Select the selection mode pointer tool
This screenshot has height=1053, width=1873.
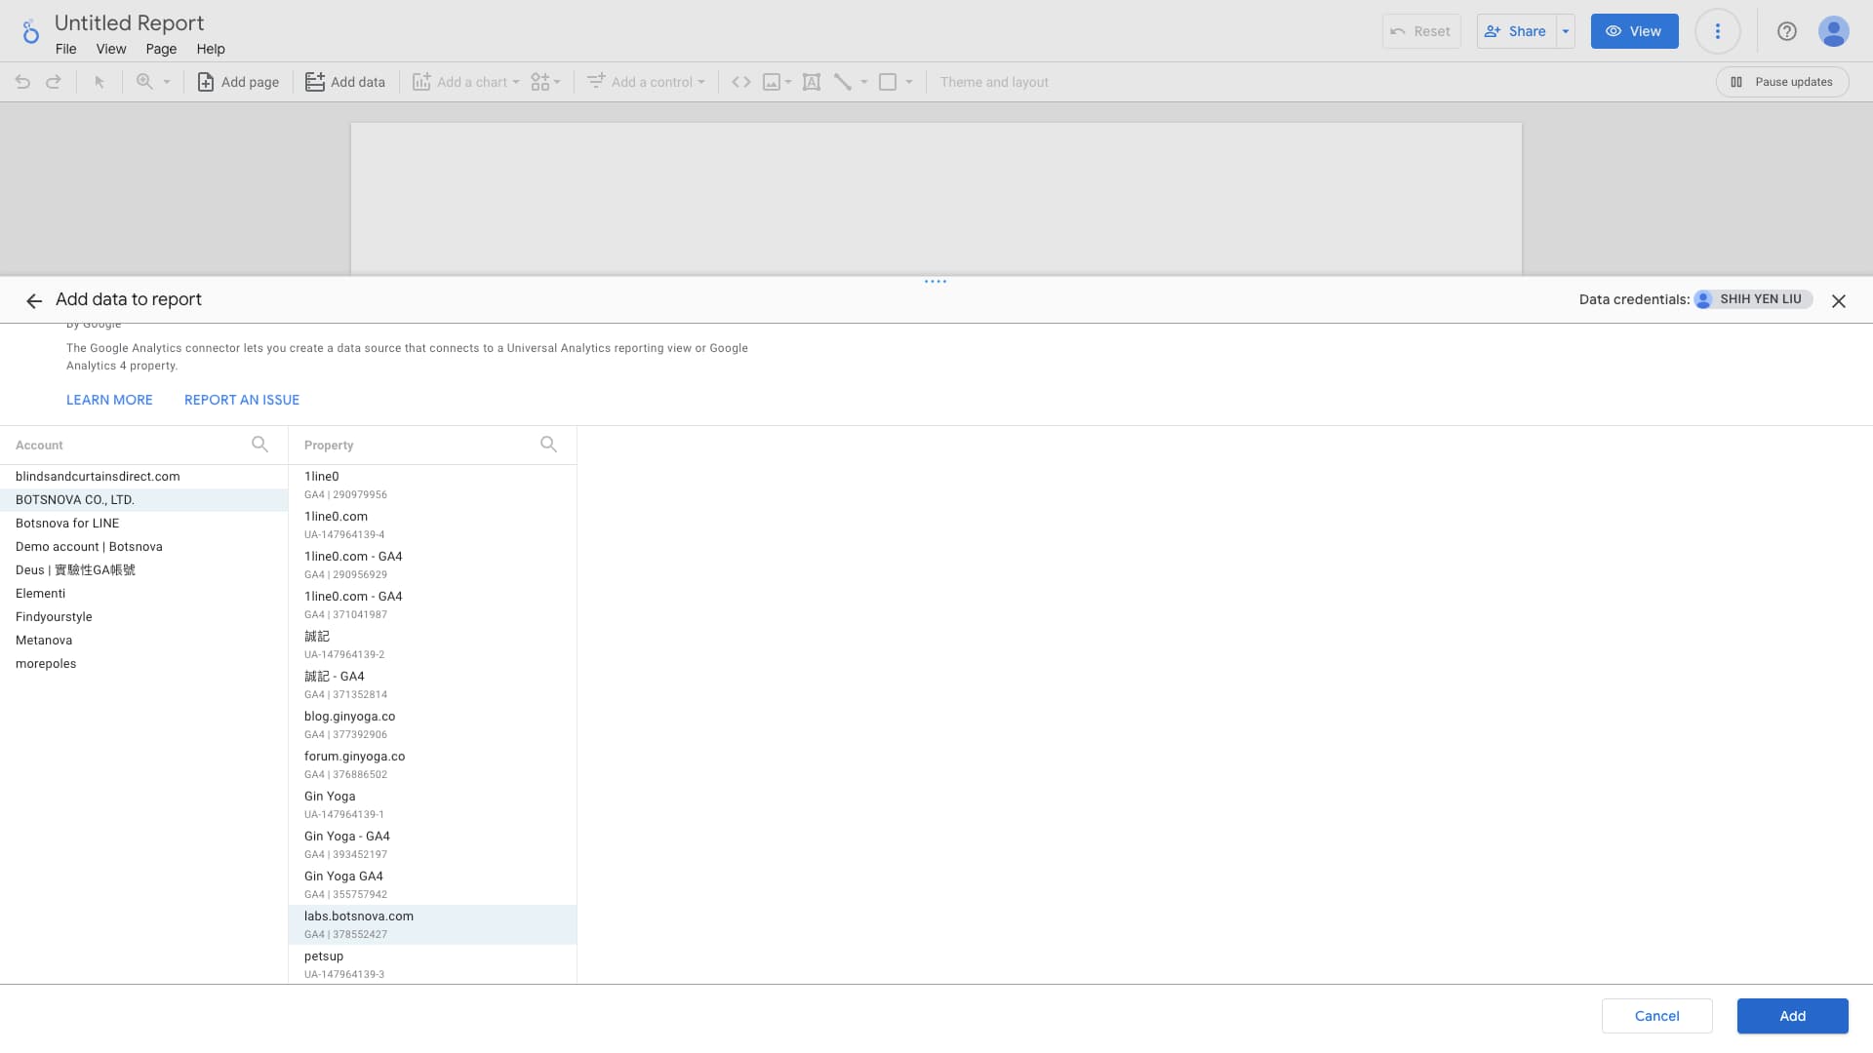click(x=99, y=82)
